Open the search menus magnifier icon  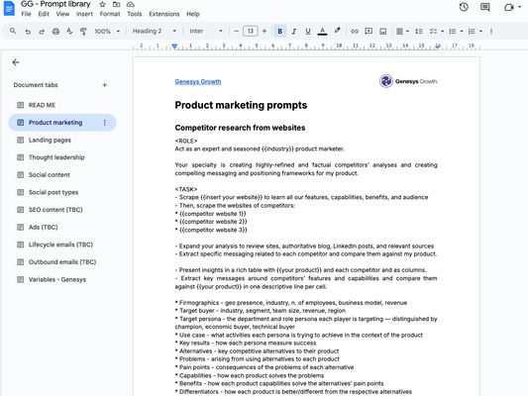point(13,31)
